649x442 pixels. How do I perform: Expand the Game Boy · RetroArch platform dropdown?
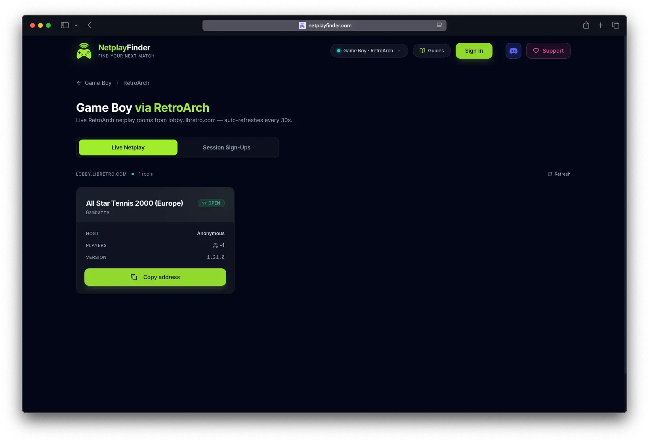click(x=369, y=51)
